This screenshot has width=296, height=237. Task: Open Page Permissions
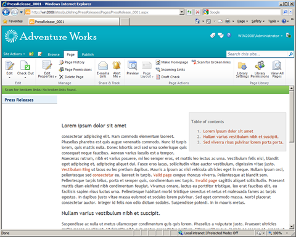75,70
